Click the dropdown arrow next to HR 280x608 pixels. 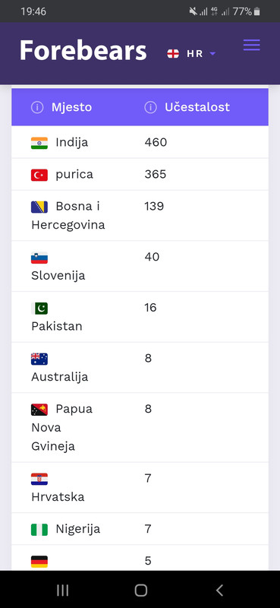point(212,54)
